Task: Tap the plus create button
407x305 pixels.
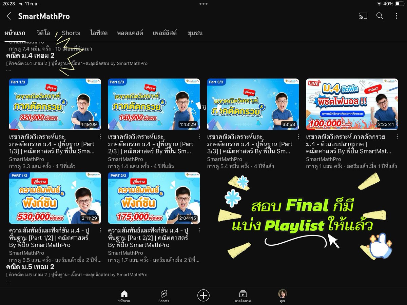Action: point(203,296)
